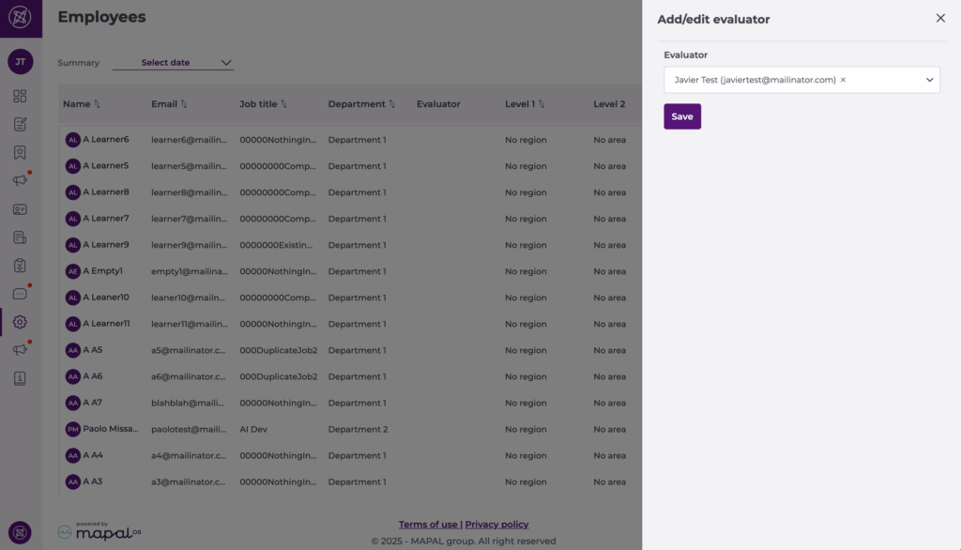Click the purple Save button

coord(682,116)
